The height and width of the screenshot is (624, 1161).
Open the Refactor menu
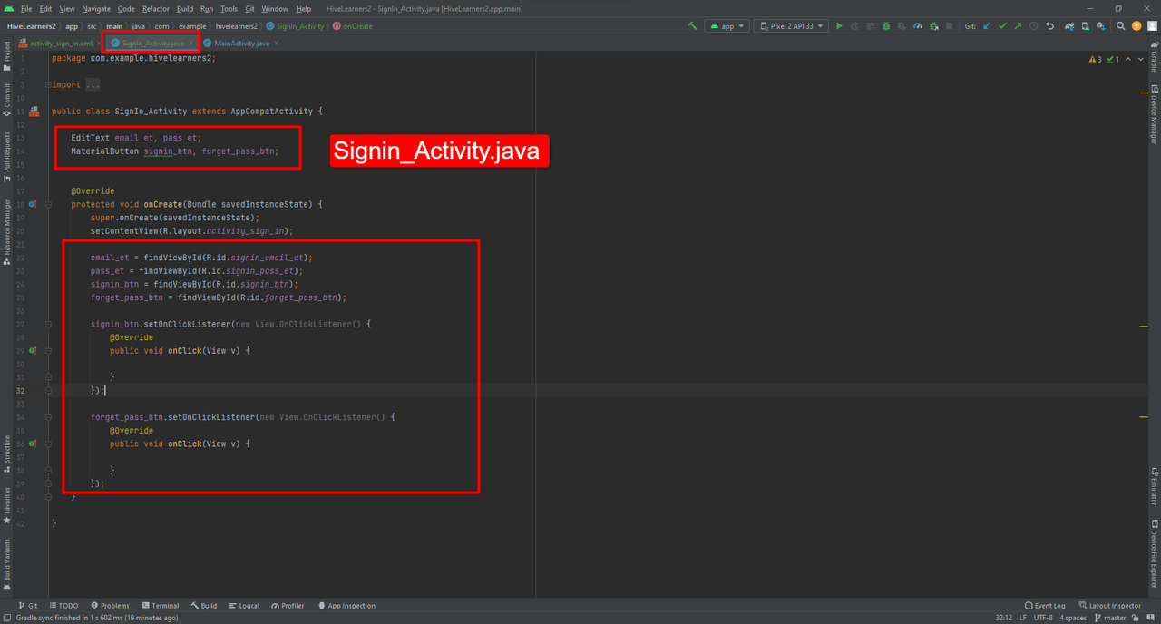coord(156,8)
